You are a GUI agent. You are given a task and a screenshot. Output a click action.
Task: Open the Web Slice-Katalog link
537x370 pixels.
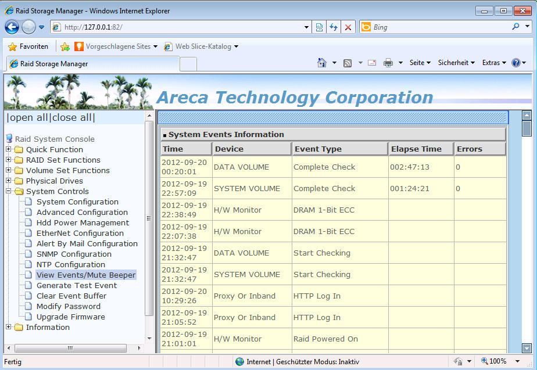(x=201, y=46)
